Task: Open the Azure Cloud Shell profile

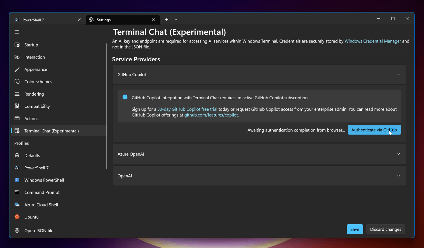Action: click(x=41, y=205)
